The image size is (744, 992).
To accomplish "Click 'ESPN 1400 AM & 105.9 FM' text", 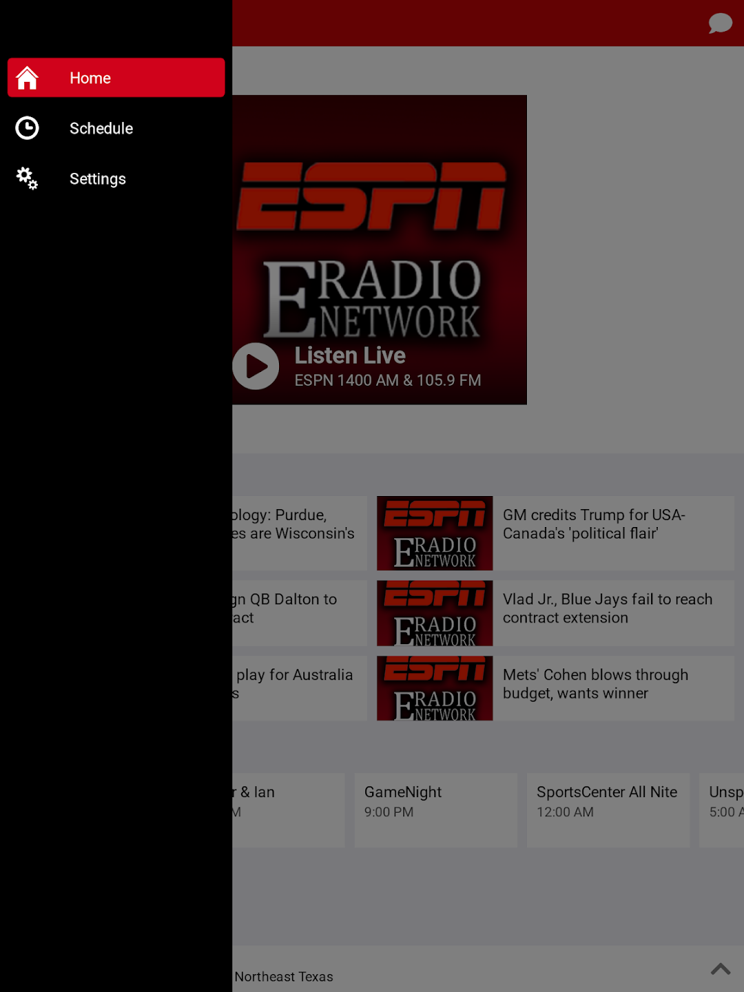I will [x=388, y=380].
